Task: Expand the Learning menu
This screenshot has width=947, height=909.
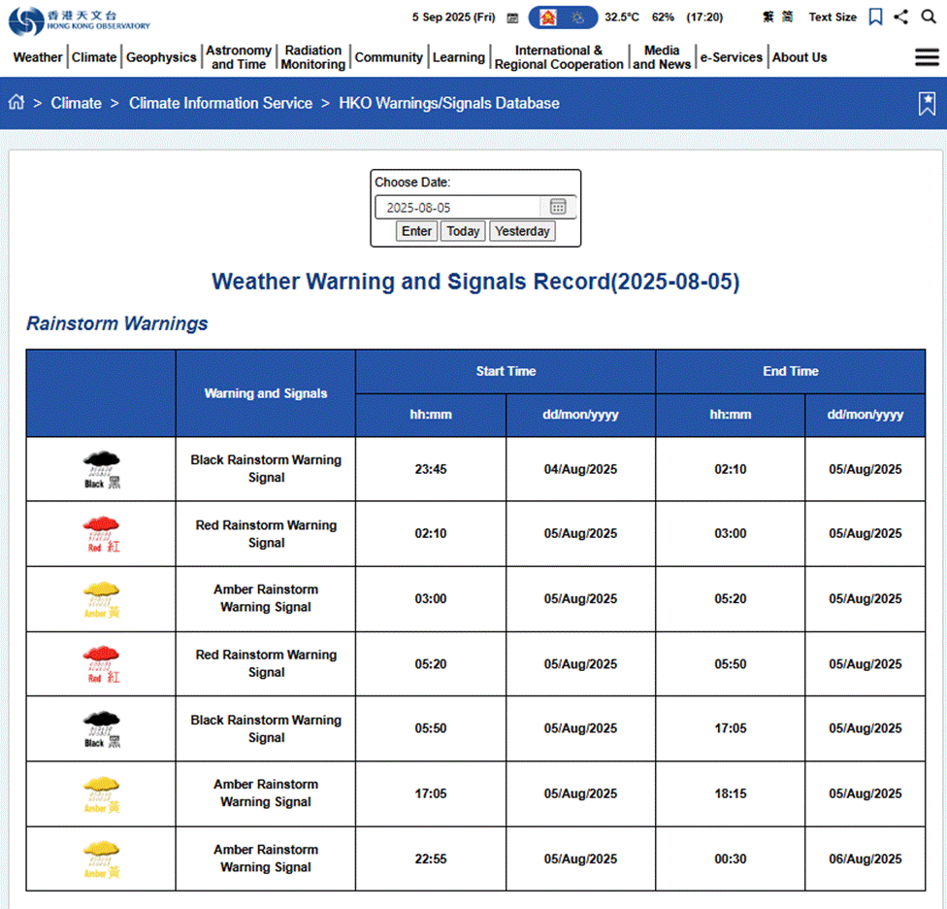Action: (458, 57)
